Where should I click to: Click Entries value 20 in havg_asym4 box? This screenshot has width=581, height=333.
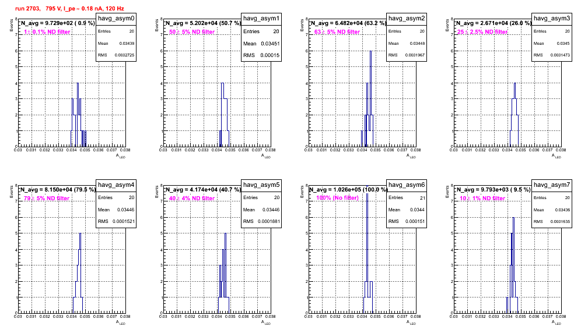coord(131,197)
